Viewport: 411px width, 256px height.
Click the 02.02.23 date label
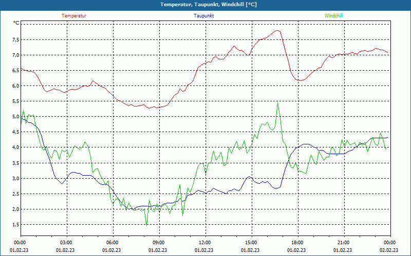coord(389,250)
